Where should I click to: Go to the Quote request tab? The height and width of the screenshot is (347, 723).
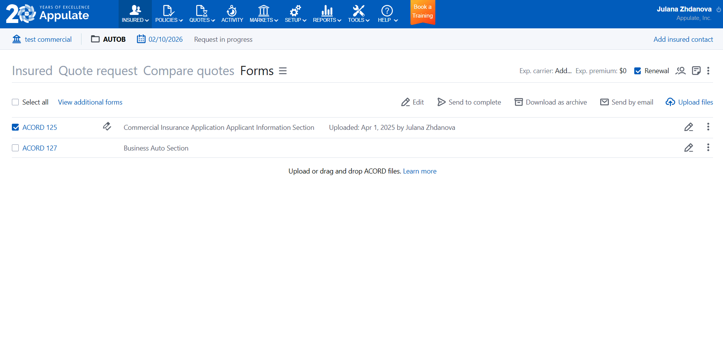[98, 71]
